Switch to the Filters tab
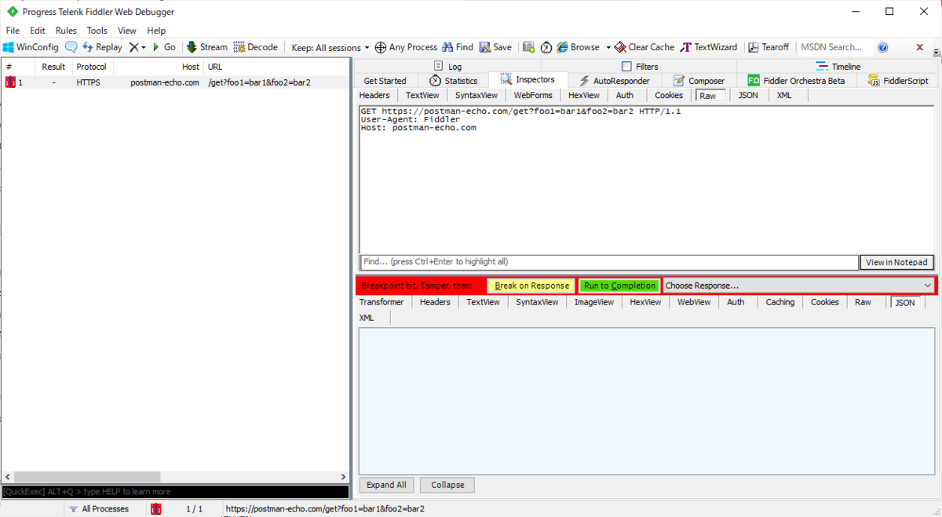The height and width of the screenshot is (517, 942). 640,67
